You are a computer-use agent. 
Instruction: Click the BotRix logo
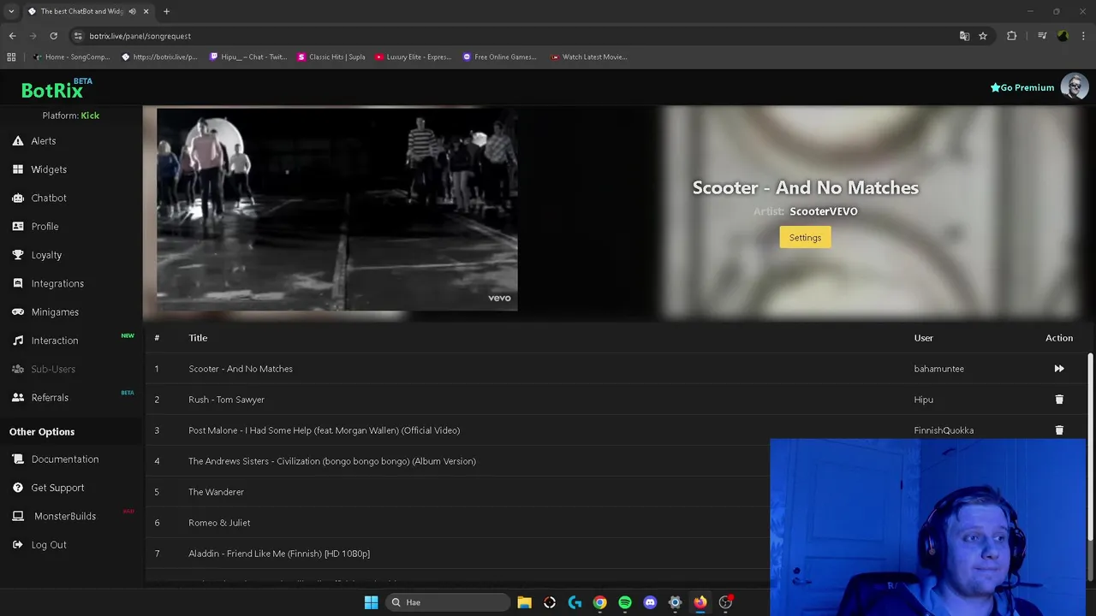52,90
